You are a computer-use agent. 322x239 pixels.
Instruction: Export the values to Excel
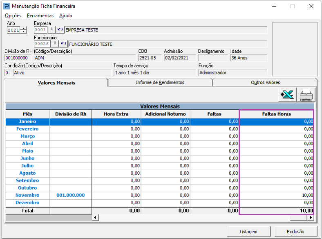pos(287,95)
